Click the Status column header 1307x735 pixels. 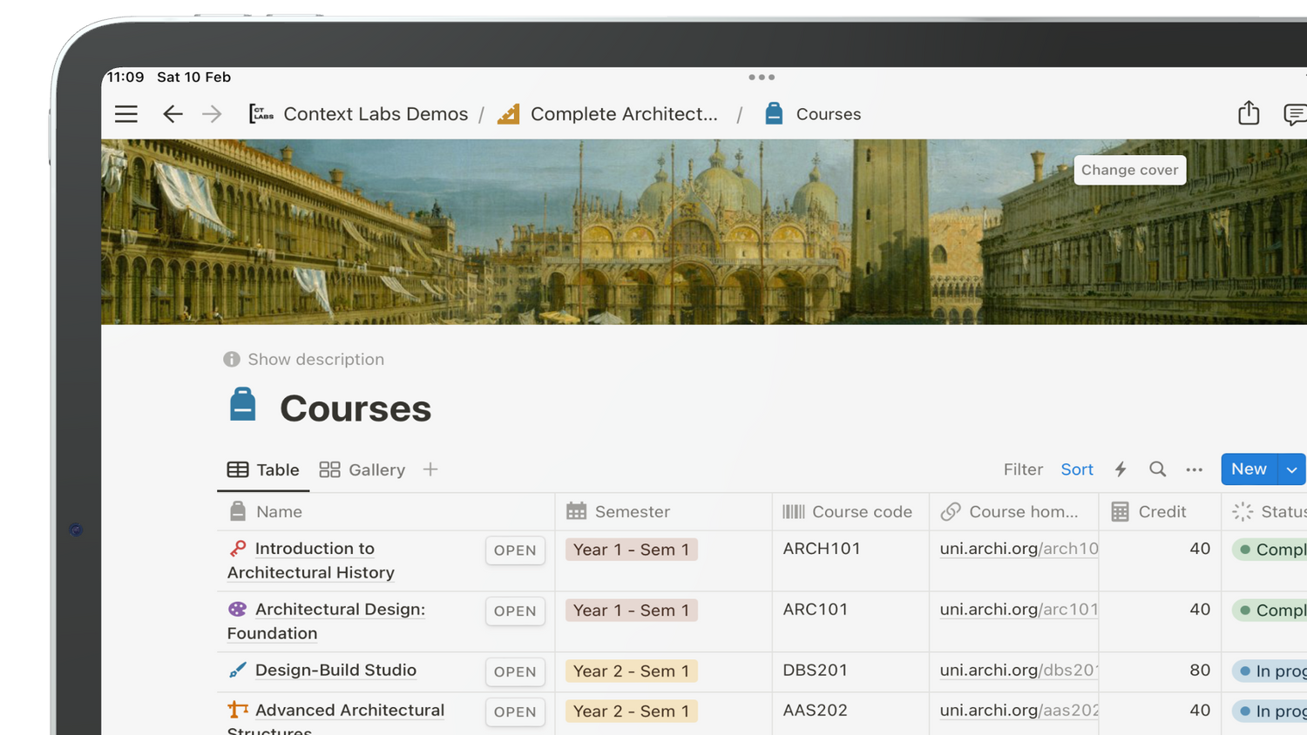(x=1264, y=512)
